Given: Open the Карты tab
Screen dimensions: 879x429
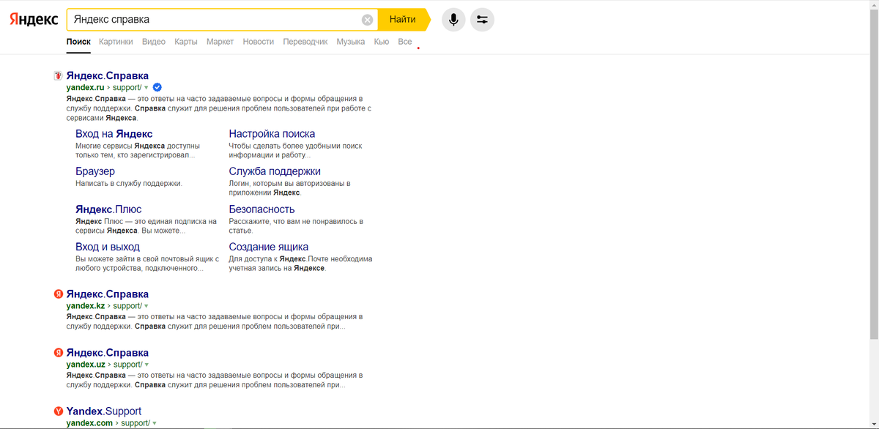Looking at the screenshot, I should 186,42.
